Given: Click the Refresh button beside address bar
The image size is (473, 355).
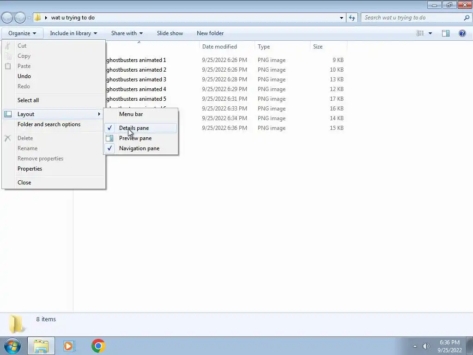Looking at the screenshot, I should tap(352, 18).
